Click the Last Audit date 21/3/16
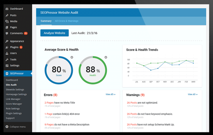213x135 pixels. tap(92, 33)
